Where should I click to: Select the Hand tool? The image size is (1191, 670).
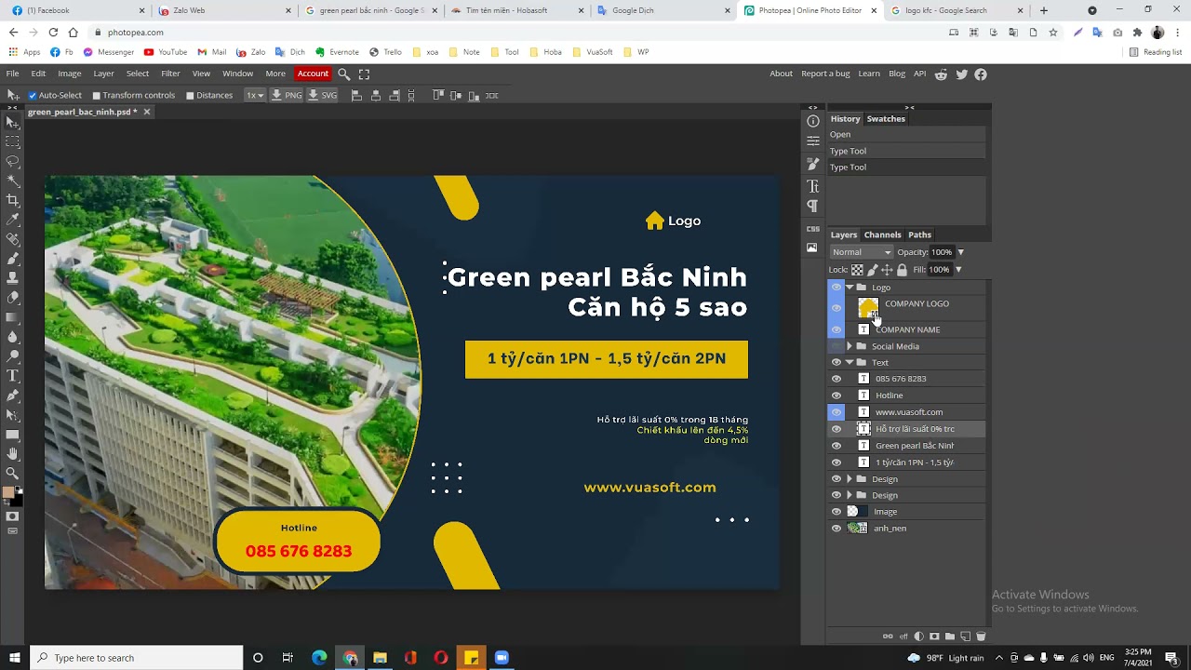pyautogui.click(x=12, y=454)
